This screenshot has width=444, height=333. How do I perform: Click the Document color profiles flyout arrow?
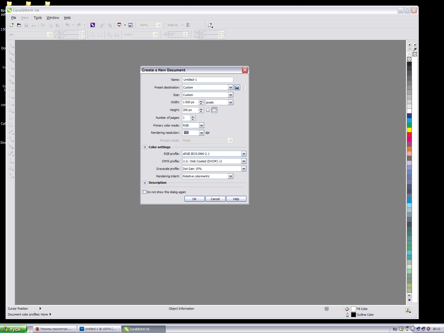coord(50,314)
